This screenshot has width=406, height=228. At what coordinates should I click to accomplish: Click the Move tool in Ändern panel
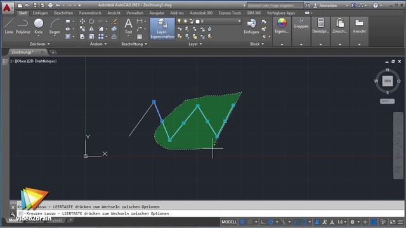[x=82, y=22]
